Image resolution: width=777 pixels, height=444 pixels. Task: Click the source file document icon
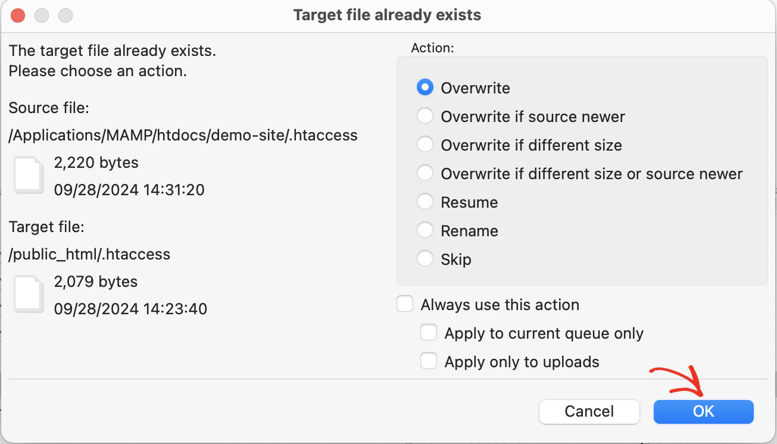point(29,176)
